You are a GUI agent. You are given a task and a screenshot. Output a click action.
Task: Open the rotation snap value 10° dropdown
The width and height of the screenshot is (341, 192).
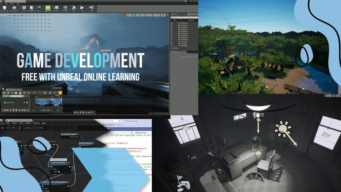[150, 15]
